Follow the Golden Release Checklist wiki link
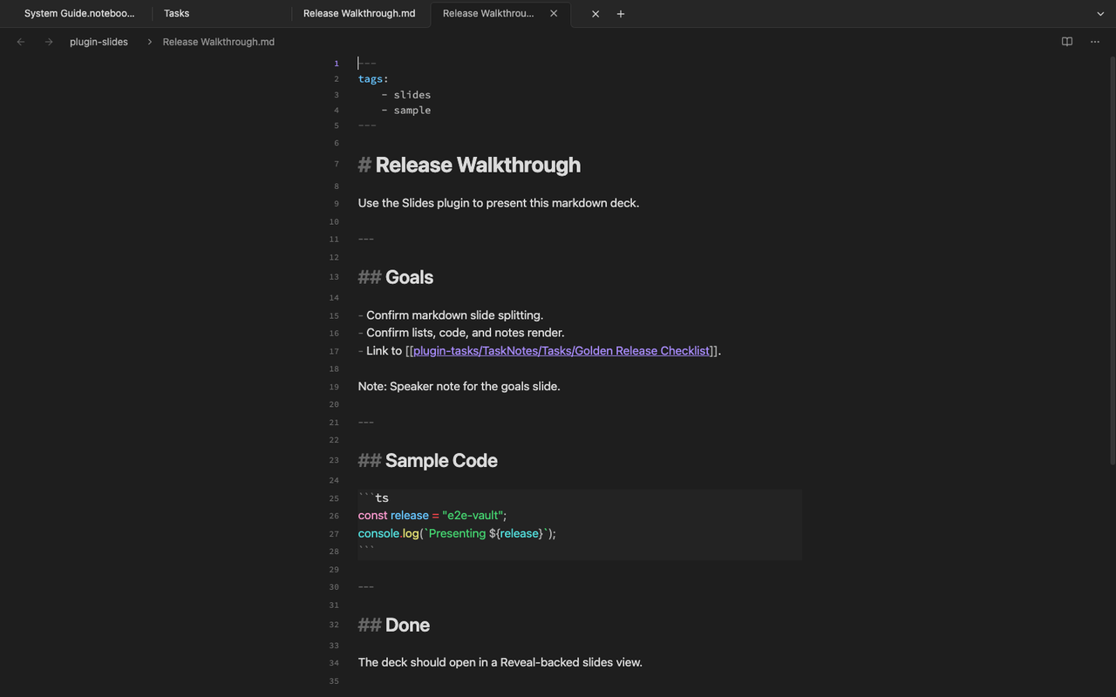1116x697 pixels. [x=561, y=351]
